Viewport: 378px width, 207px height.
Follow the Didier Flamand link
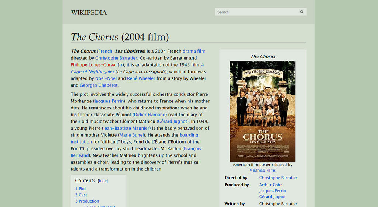(150, 115)
